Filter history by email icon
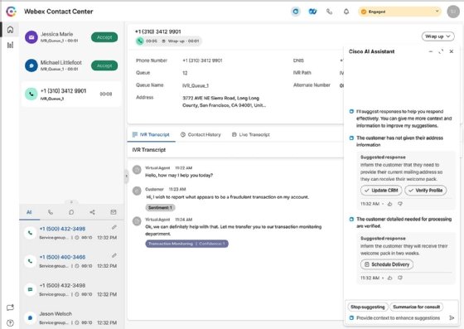464x329 pixels. (114, 212)
